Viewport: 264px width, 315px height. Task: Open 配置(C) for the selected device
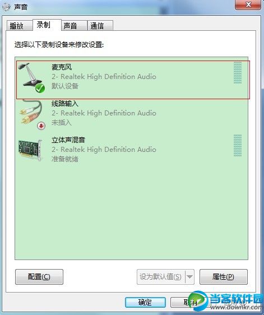39,277
